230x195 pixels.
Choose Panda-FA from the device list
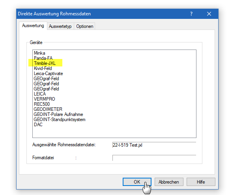click(x=43, y=58)
